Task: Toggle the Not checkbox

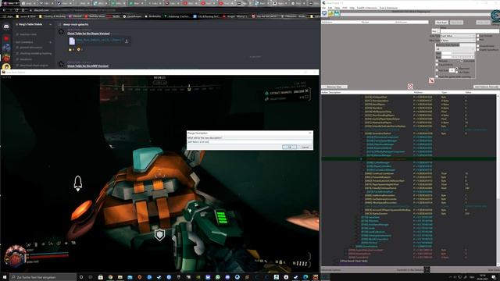Action: click(477, 40)
